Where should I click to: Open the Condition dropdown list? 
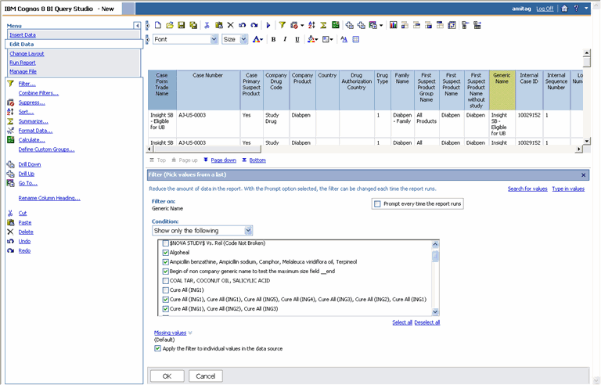tap(248, 231)
